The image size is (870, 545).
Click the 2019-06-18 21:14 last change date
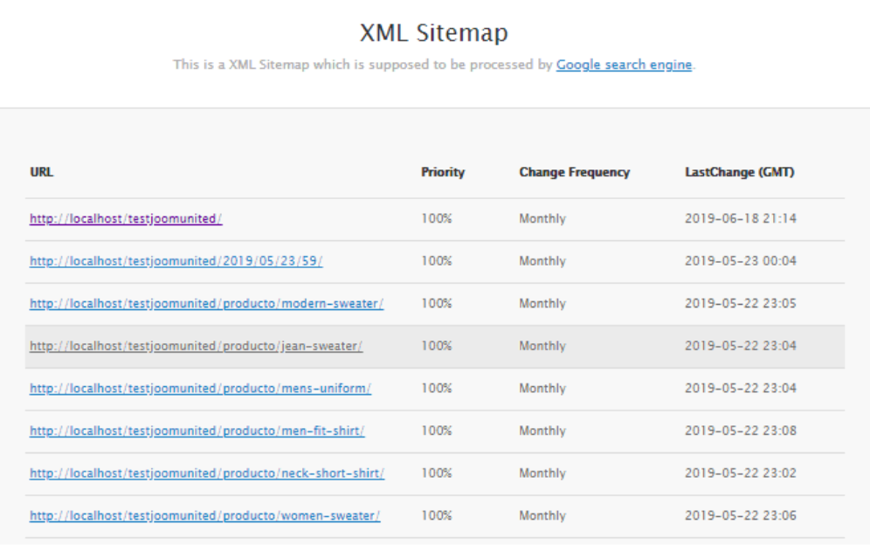[740, 219]
